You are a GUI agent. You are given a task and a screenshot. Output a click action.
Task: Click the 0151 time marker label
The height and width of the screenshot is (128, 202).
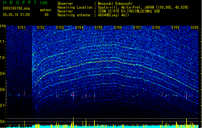tap(22, 28)
